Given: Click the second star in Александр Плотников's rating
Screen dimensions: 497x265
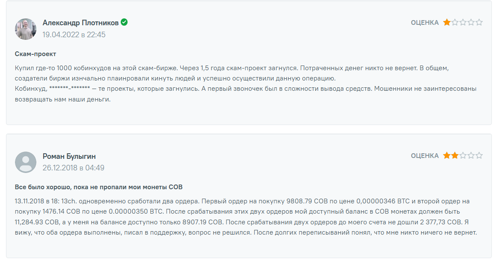Looking at the screenshot, I should click(455, 22).
